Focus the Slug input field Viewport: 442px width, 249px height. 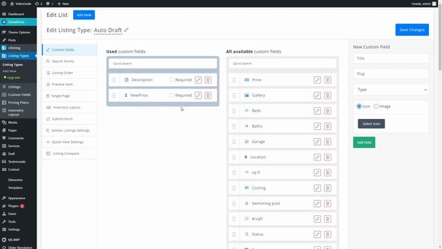[x=391, y=74]
